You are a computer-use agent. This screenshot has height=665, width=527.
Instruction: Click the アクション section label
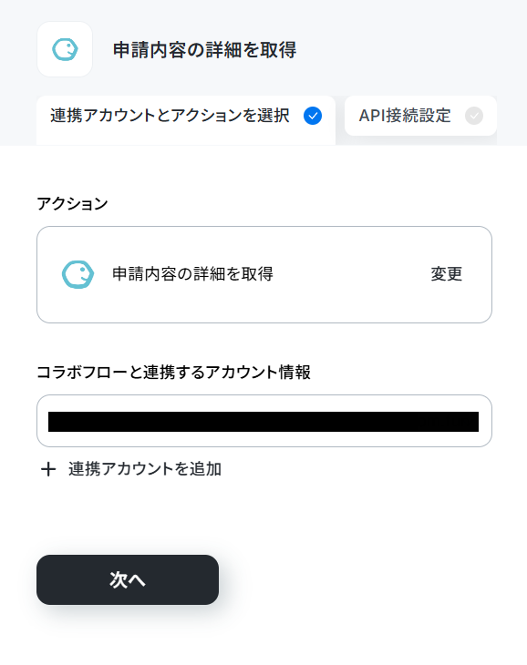coord(73,203)
